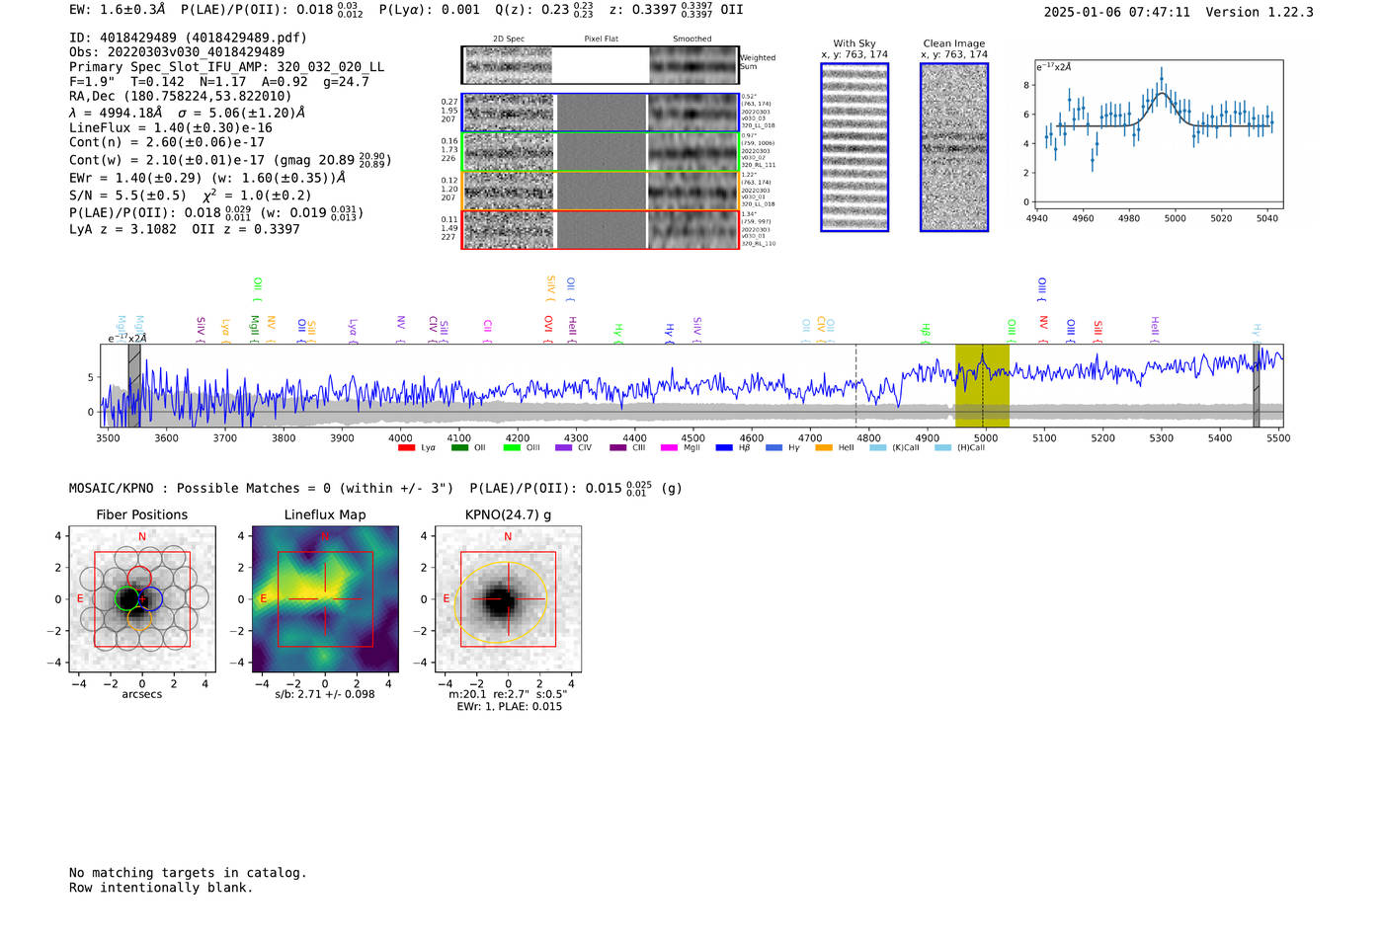Select the blue-bordered fiber spectrum row
This screenshot has height=941, width=1383.
tap(600, 113)
